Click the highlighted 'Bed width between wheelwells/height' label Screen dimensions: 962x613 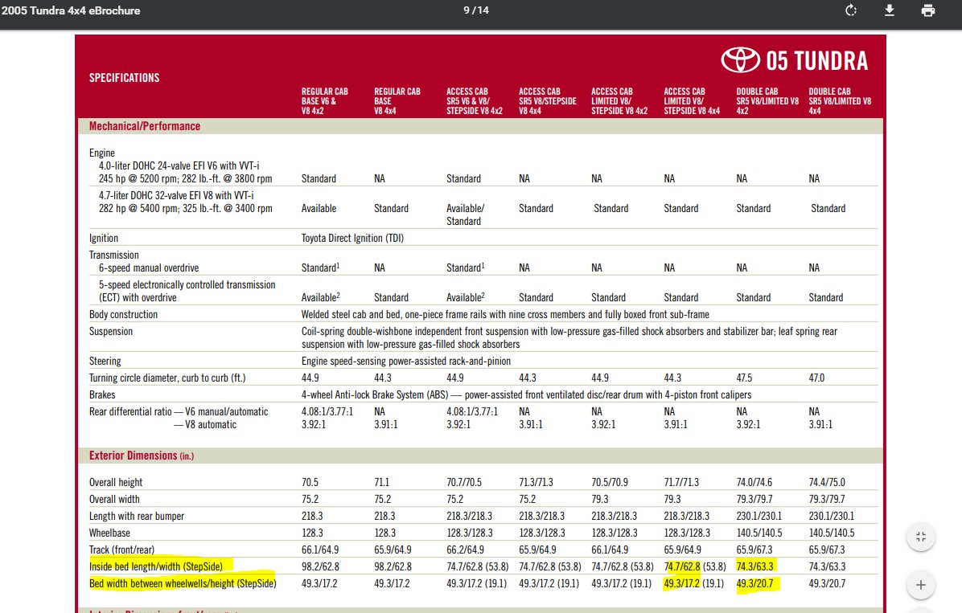tap(183, 583)
